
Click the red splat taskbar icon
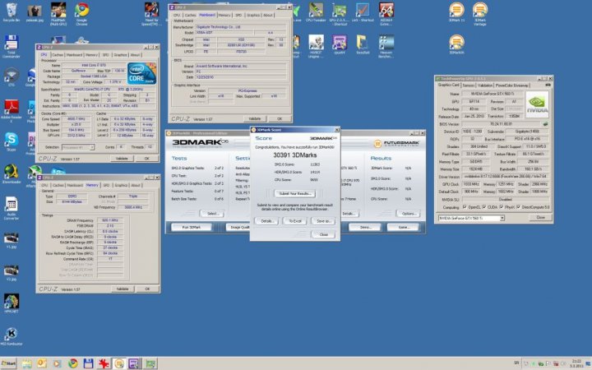pyautogui.click(x=104, y=363)
